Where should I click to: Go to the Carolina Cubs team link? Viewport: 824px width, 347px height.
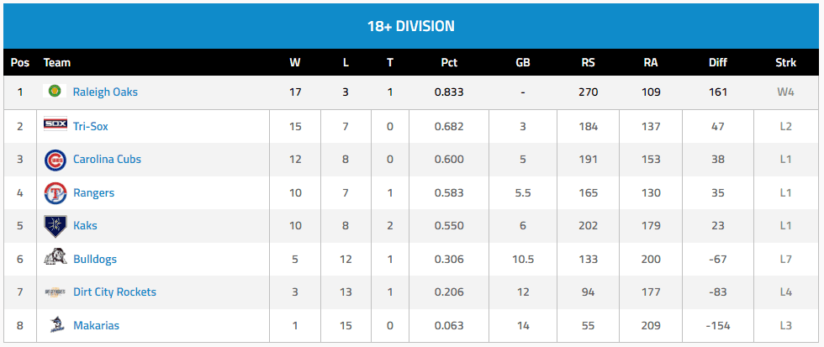107,160
